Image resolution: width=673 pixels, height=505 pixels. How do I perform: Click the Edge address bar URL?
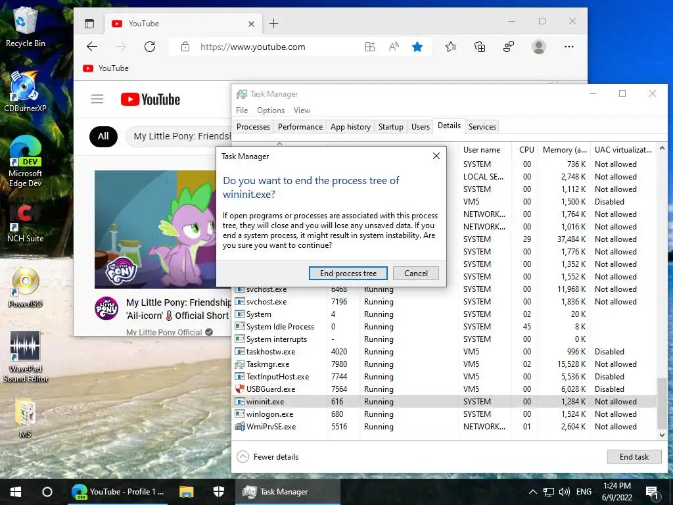[x=253, y=47]
